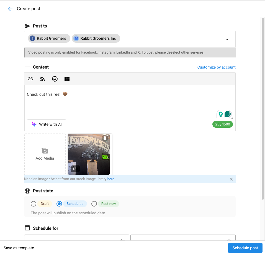Go back using the blue arrow
Image resolution: width=265 pixels, height=254 pixels.
[10, 9]
